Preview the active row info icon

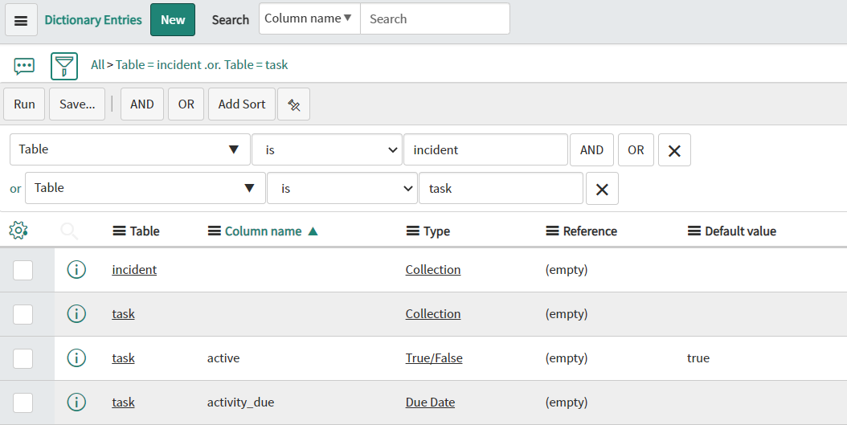click(x=76, y=358)
